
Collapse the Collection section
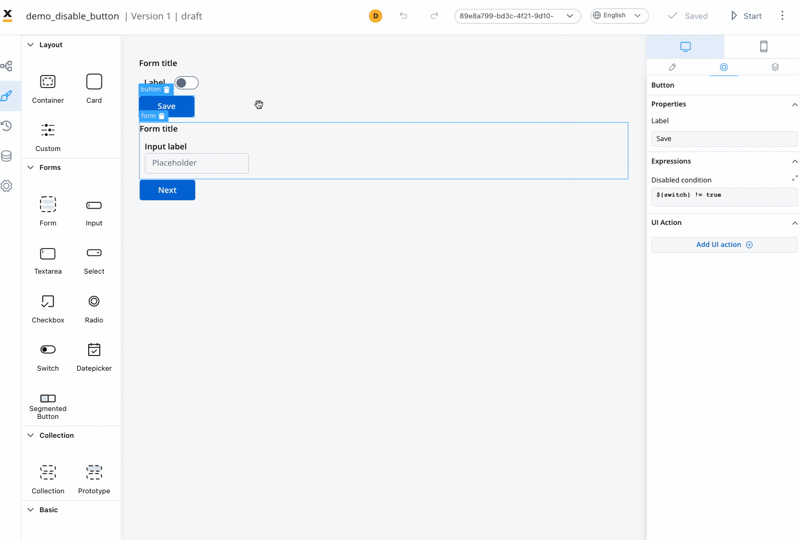tap(30, 435)
